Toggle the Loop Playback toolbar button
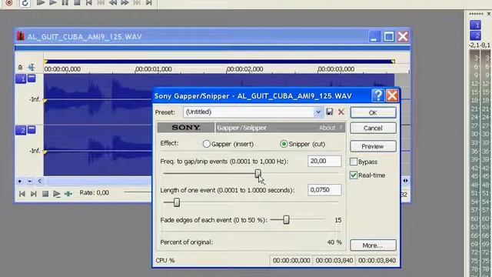This screenshot has height=277, width=492. tap(25, 3)
